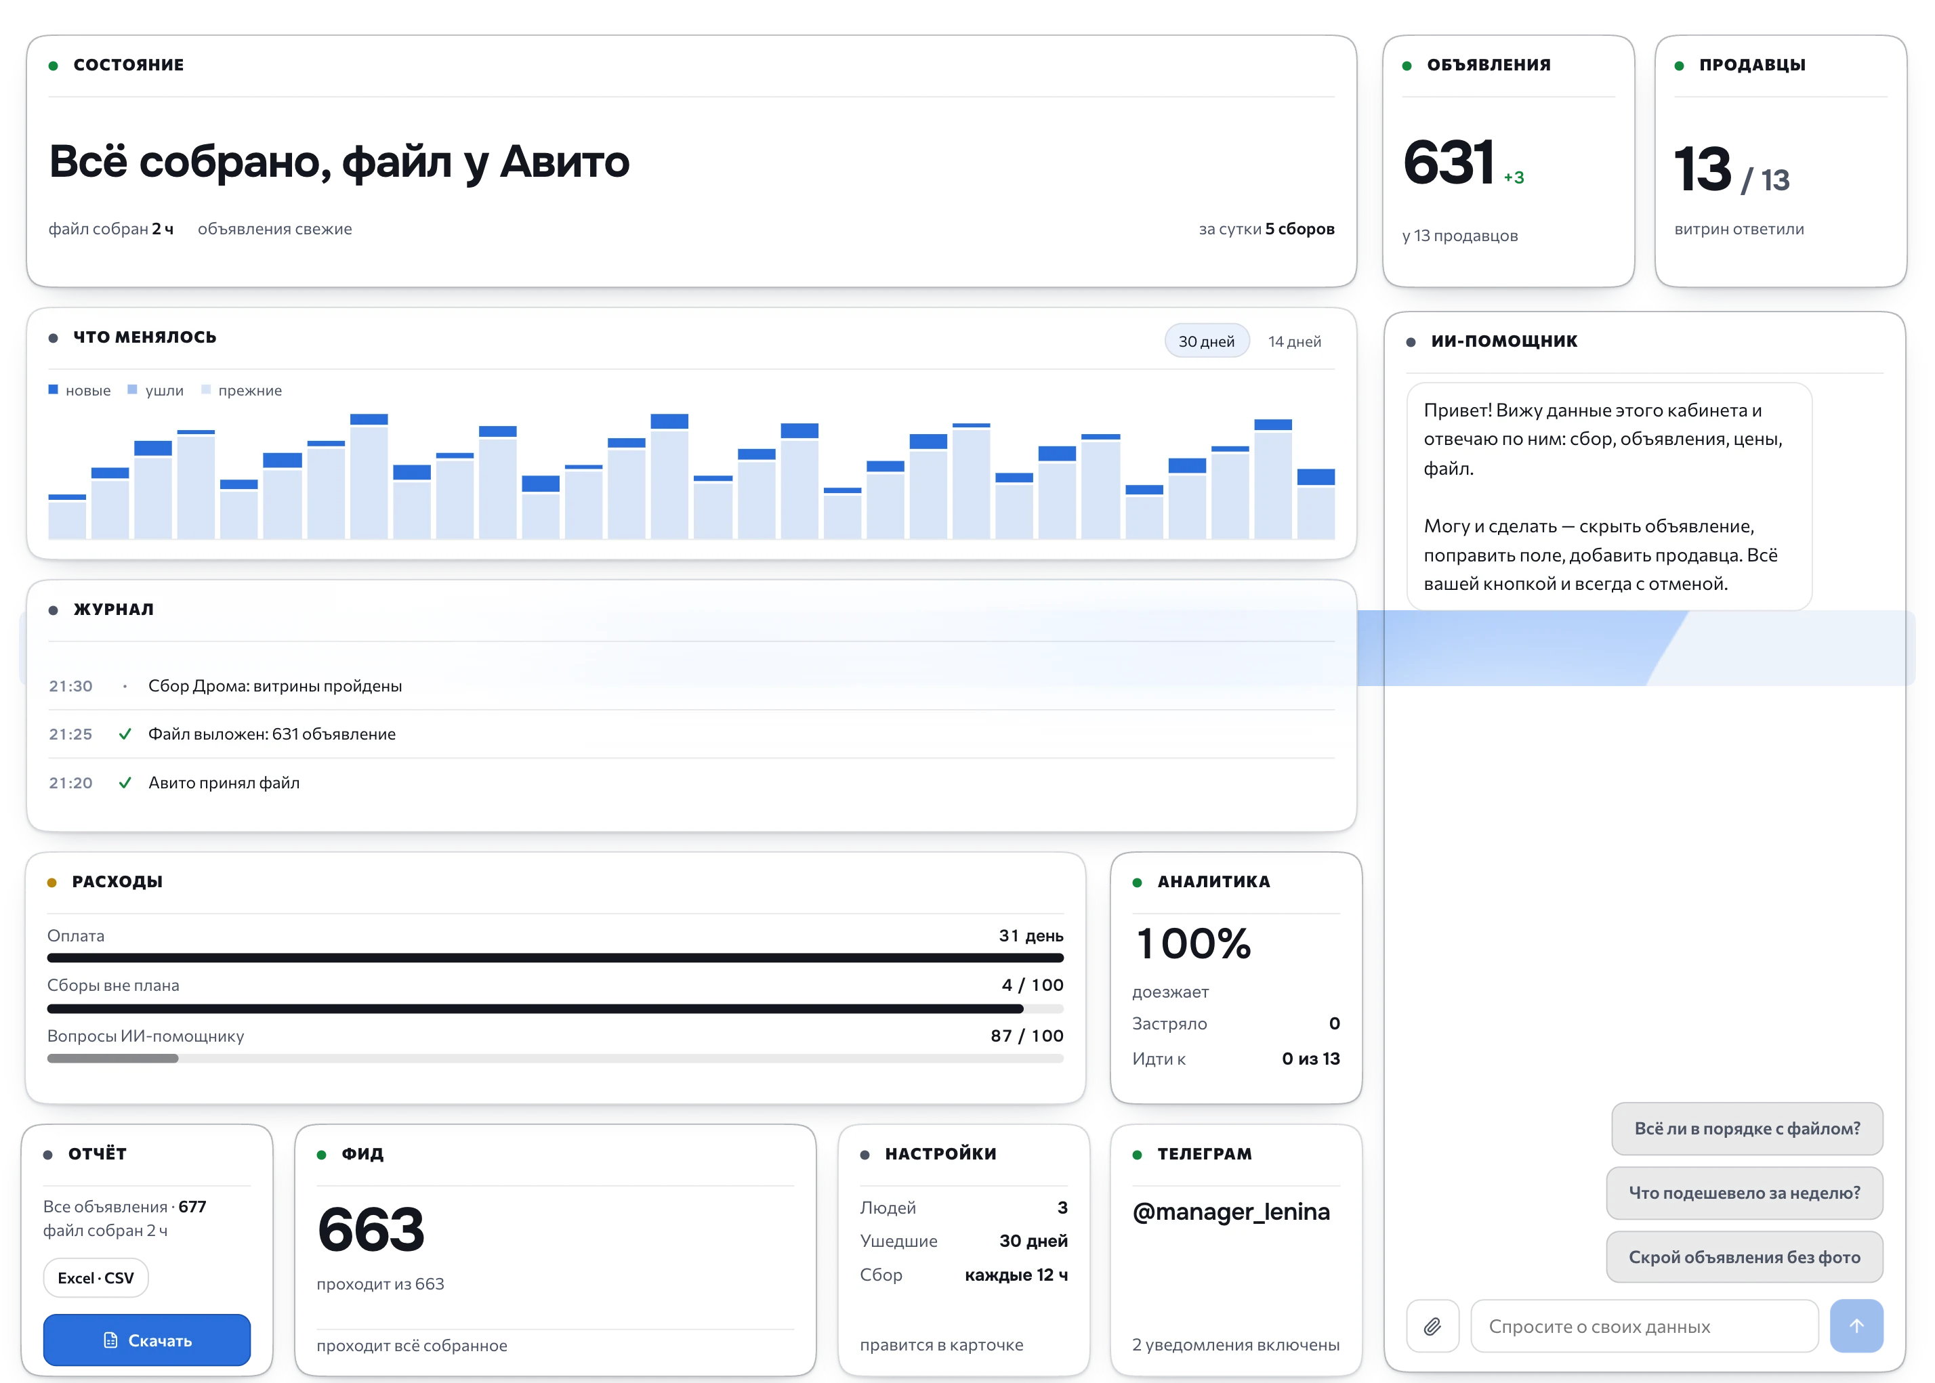Image resolution: width=1935 pixels, height=1383 pixels.
Task: Click за сутки 5 сборов text
Action: click(x=1266, y=228)
